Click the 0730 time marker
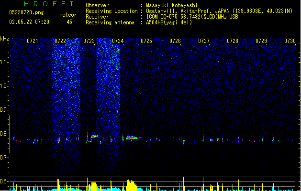 point(290,41)
